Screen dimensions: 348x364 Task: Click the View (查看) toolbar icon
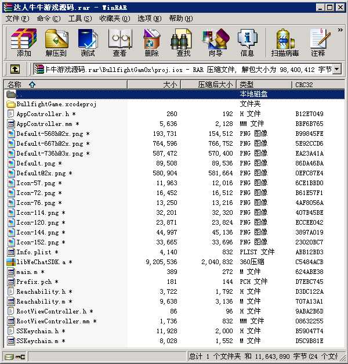click(119, 42)
